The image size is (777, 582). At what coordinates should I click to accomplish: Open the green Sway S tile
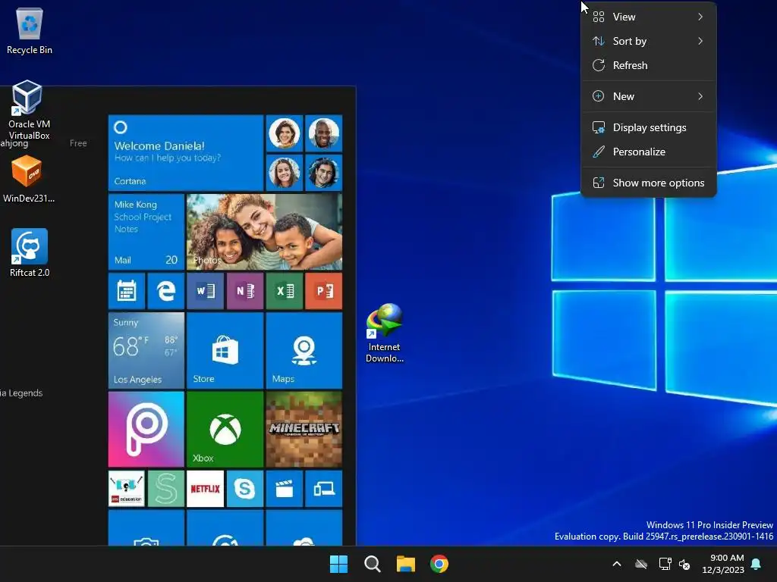pos(165,489)
